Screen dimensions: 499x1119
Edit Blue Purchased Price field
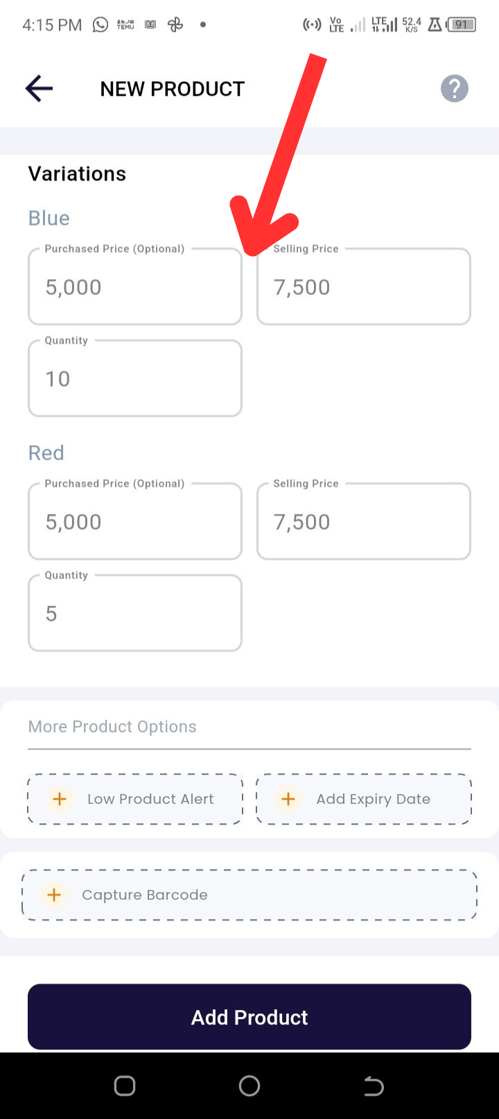click(x=135, y=287)
